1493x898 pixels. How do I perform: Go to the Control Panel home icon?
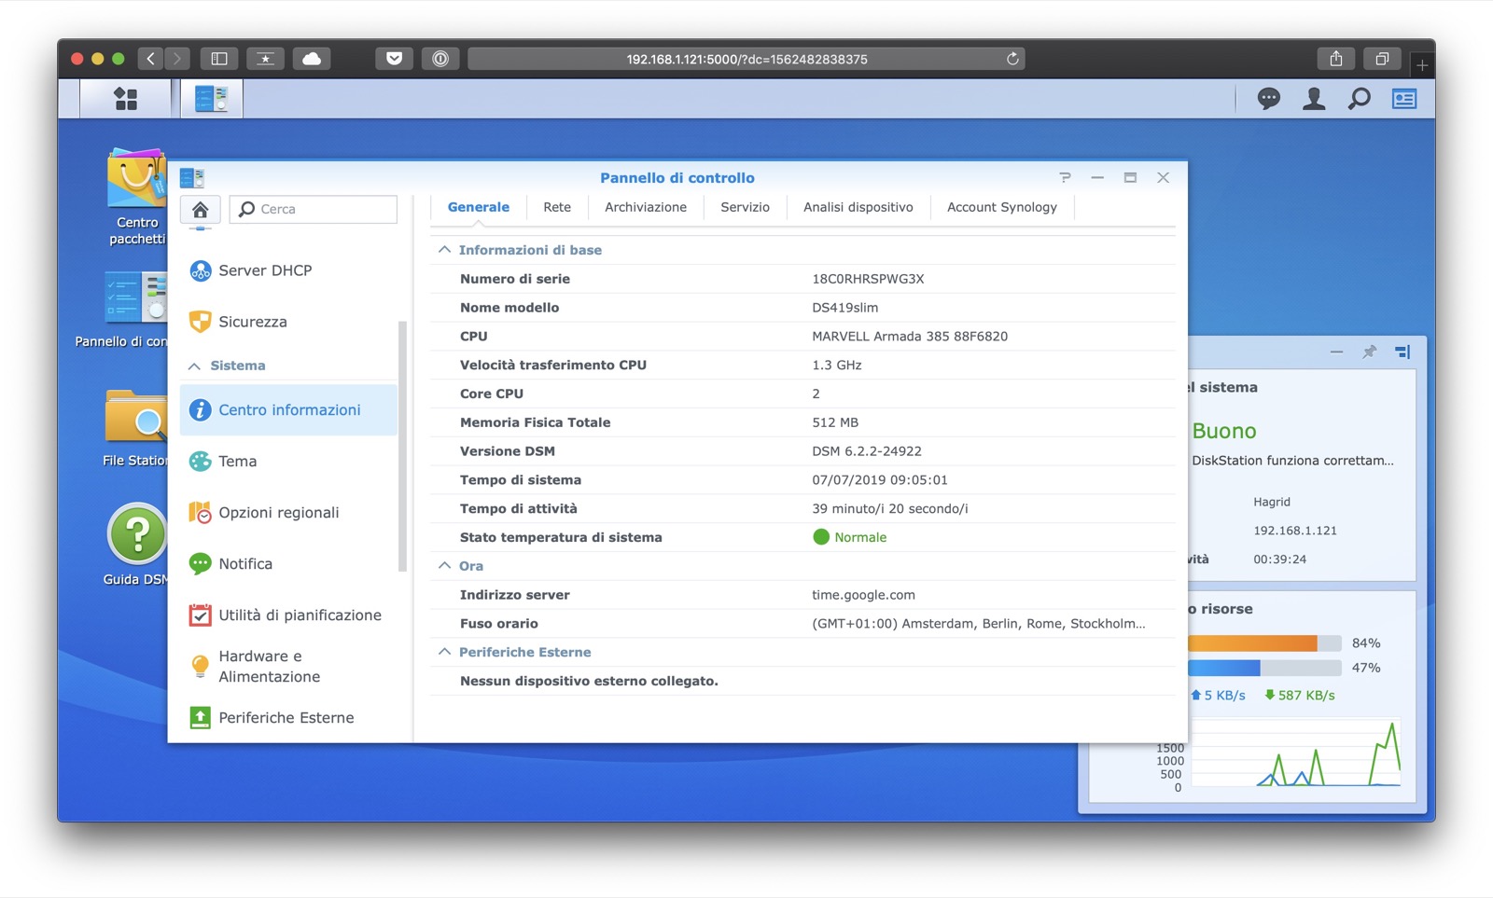click(200, 209)
